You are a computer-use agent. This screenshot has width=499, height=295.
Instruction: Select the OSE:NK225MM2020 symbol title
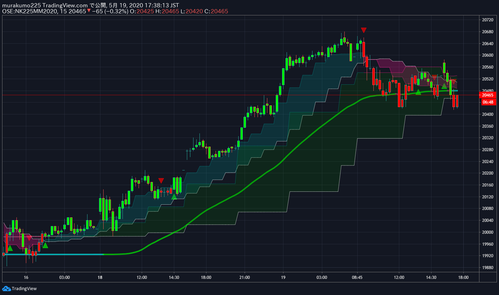pos(29,11)
